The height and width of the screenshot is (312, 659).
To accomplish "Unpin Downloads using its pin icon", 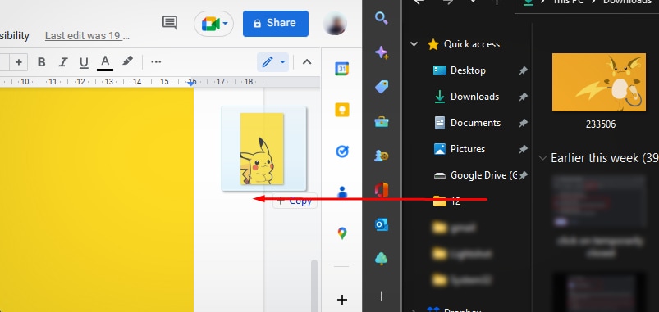I will [x=524, y=97].
